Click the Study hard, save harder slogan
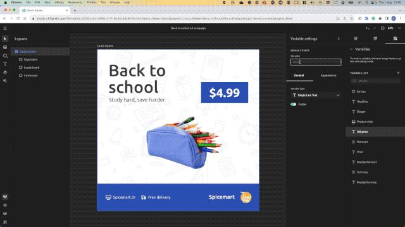Image resolution: width=405 pixels, height=227 pixels. [137, 100]
